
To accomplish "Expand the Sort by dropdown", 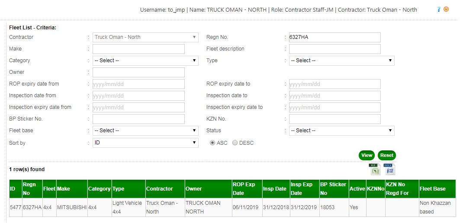I will click(x=145, y=143).
